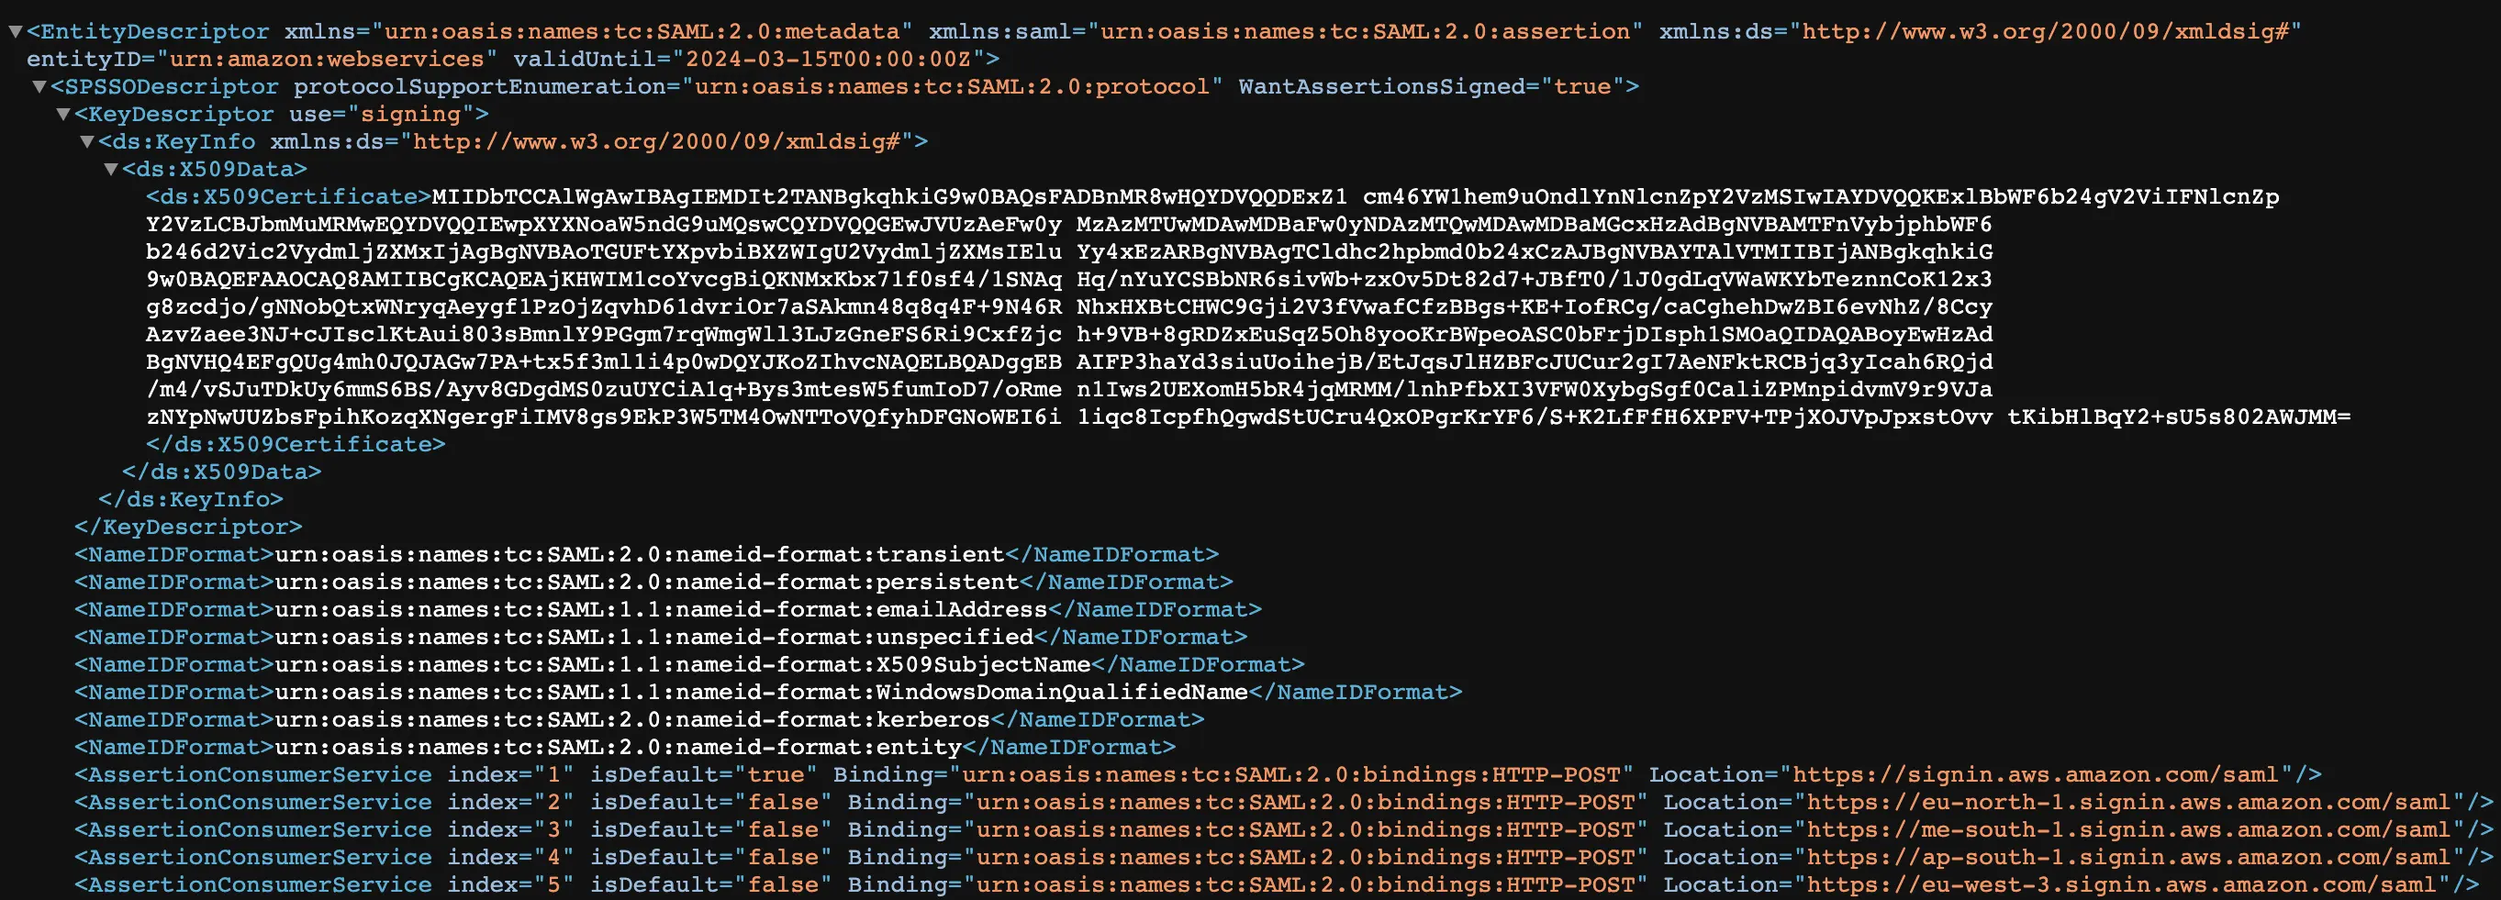
Task: Collapse the ds:KeyInfo element triangle
Action: [87, 142]
